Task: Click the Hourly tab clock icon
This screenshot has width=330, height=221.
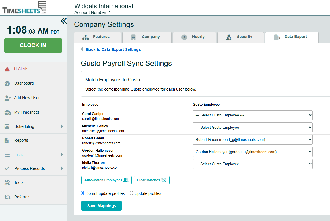Action: [x=184, y=37]
